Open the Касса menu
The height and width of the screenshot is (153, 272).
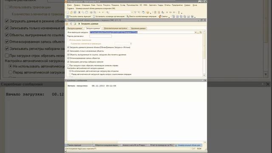click(99, 5)
